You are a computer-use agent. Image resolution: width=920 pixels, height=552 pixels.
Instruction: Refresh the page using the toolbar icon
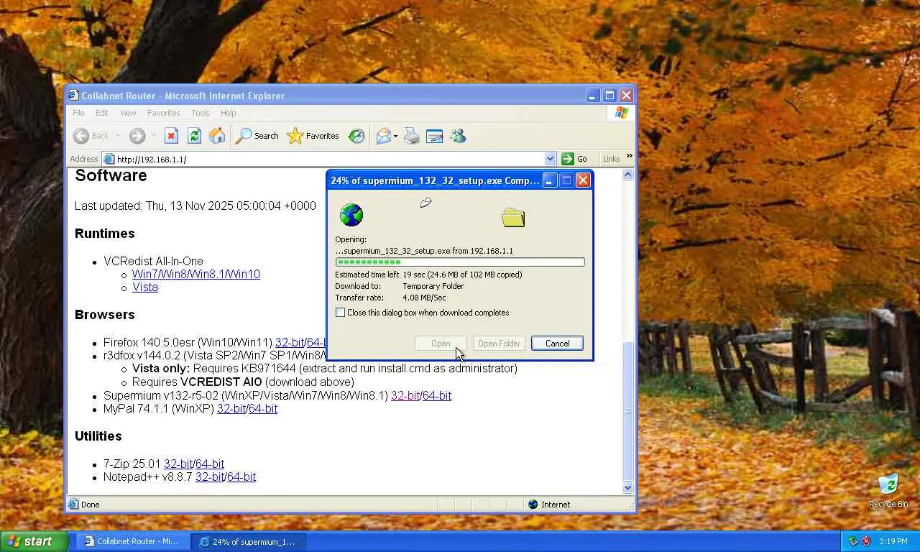(194, 136)
